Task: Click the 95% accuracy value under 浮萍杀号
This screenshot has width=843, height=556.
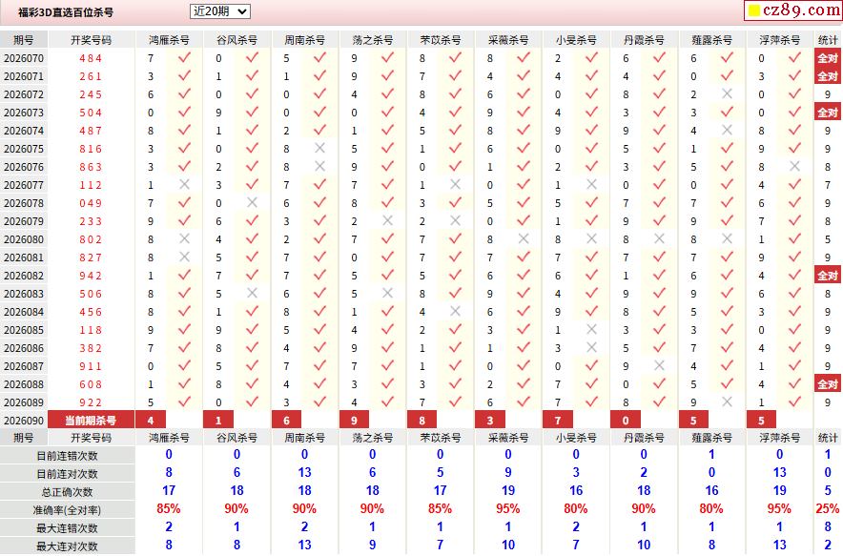Action: click(779, 508)
